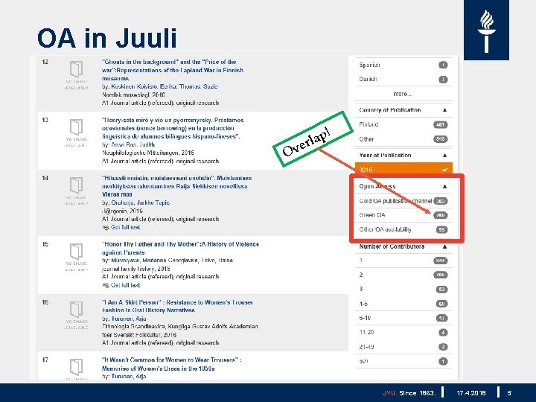Click author Muravyeva, Marianna Georgievna
Image resolution: width=536 pixels, height=402 pixels.
[155, 261]
